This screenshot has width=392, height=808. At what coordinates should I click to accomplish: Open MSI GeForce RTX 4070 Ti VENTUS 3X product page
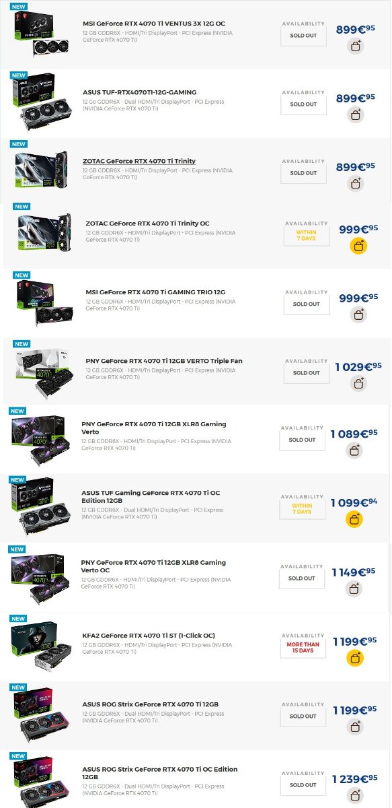[154, 24]
